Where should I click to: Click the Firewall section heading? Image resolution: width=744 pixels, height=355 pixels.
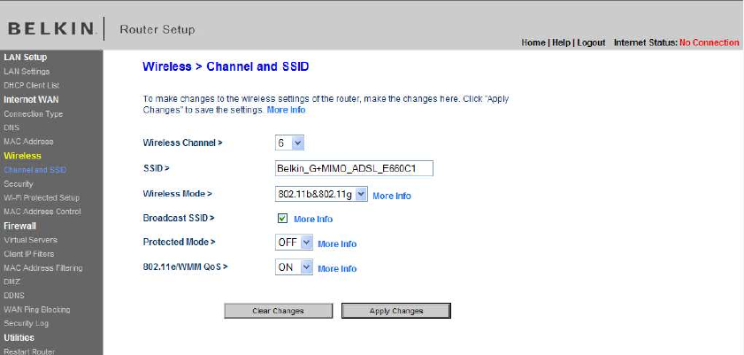[20, 226]
